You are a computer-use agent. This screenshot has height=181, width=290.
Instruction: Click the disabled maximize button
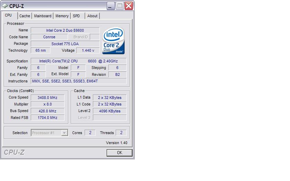pos(119,6)
